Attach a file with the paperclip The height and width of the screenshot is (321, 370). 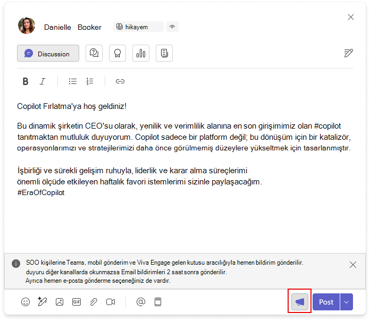tap(94, 302)
